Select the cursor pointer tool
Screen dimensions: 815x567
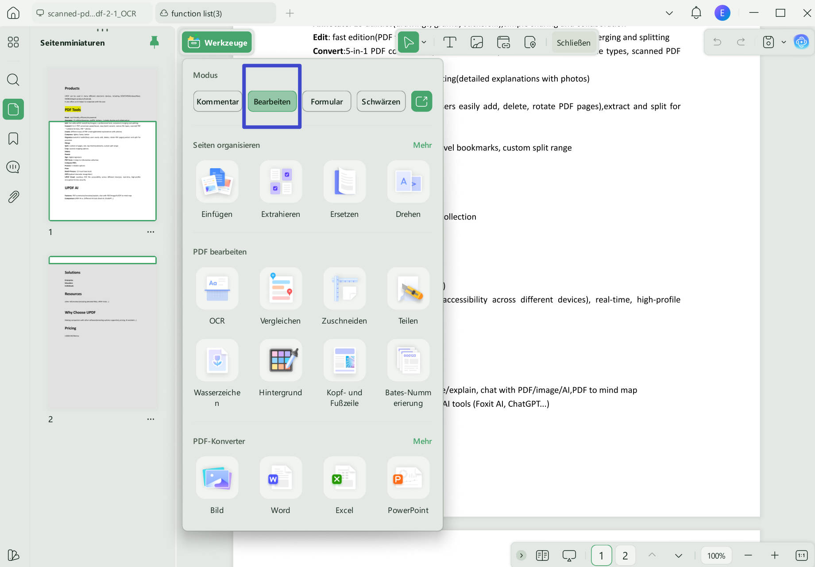click(408, 42)
